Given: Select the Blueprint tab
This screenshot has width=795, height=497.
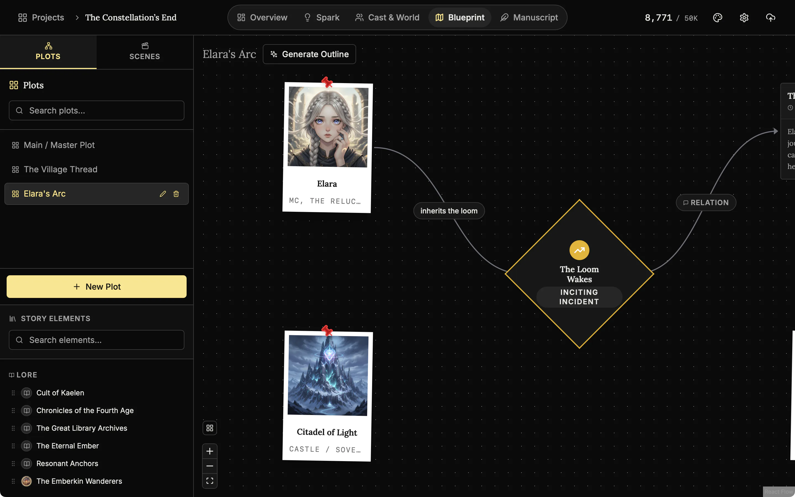Looking at the screenshot, I should click(460, 17).
